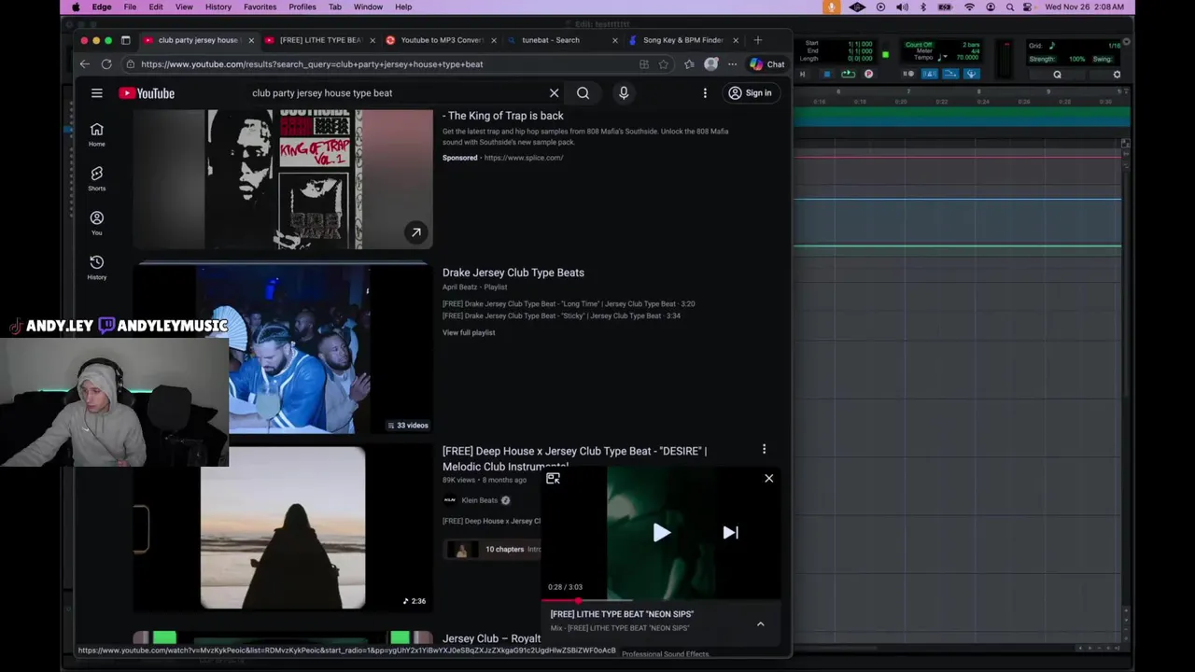1195x672 pixels.
Task: Open Edge profile avatar
Action: [x=711, y=64]
